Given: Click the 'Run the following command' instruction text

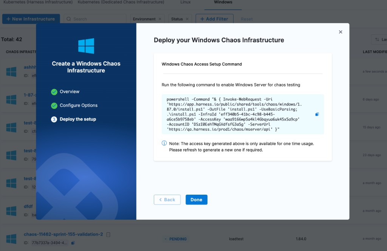Looking at the screenshot, I should [231, 85].
